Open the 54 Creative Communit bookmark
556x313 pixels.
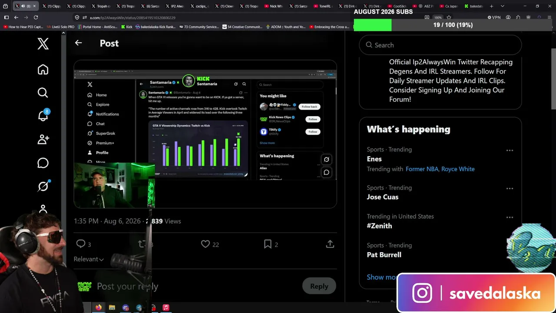pyautogui.click(x=242, y=27)
